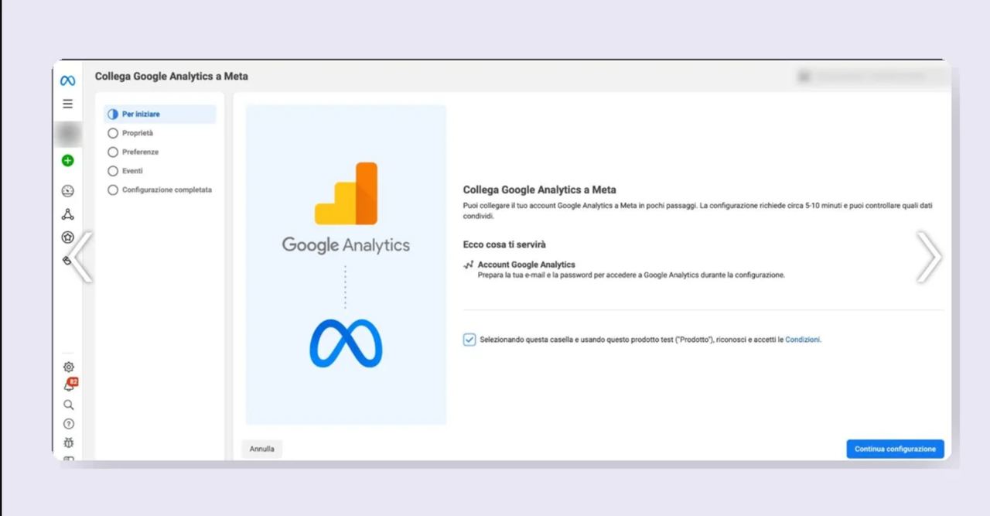Open the help question mark icon

pyautogui.click(x=68, y=424)
